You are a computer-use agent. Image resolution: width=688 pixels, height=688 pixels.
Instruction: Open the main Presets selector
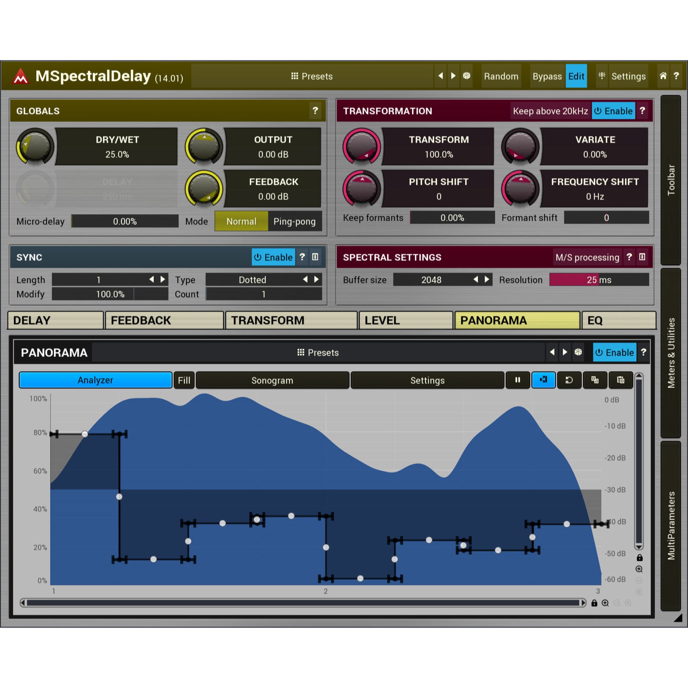(312, 76)
